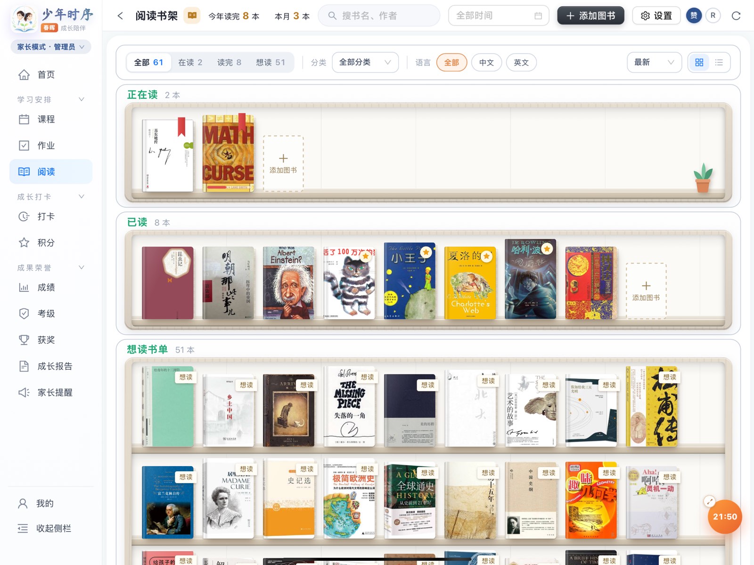Open the orange book icon beside 阅读书架
This screenshot has height=565, width=754.
pos(192,16)
